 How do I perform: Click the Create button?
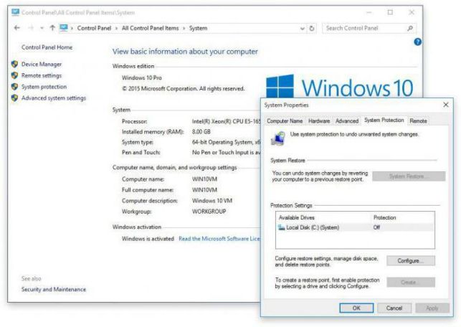coord(410,283)
